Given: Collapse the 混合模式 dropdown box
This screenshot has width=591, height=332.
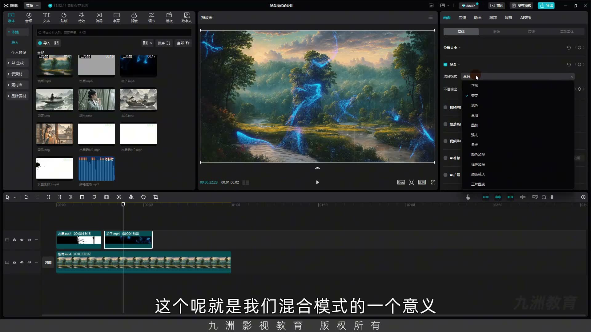Looking at the screenshot, I should 517,77.
